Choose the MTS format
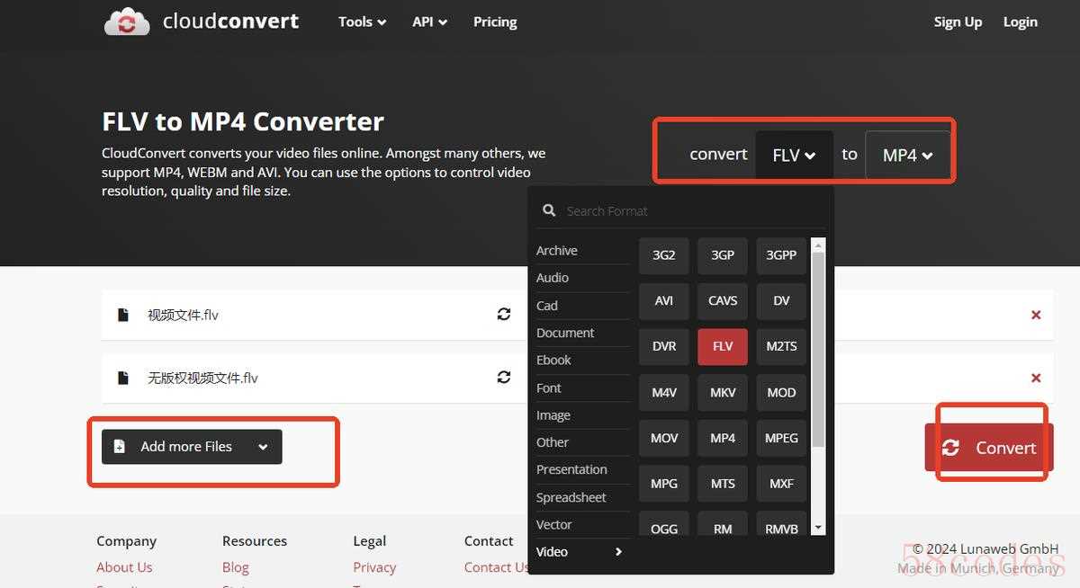The width and height of the screenshot is (1080, 588). 723,484
